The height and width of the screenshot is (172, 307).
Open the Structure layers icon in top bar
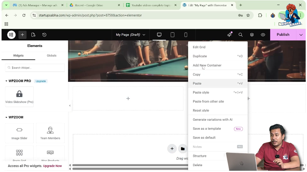252,35
